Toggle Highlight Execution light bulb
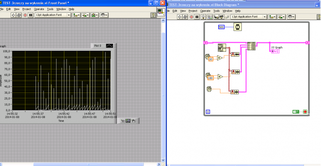Image resolution: width=321 pixels, height=166 pixels. [x=203, y=17]
